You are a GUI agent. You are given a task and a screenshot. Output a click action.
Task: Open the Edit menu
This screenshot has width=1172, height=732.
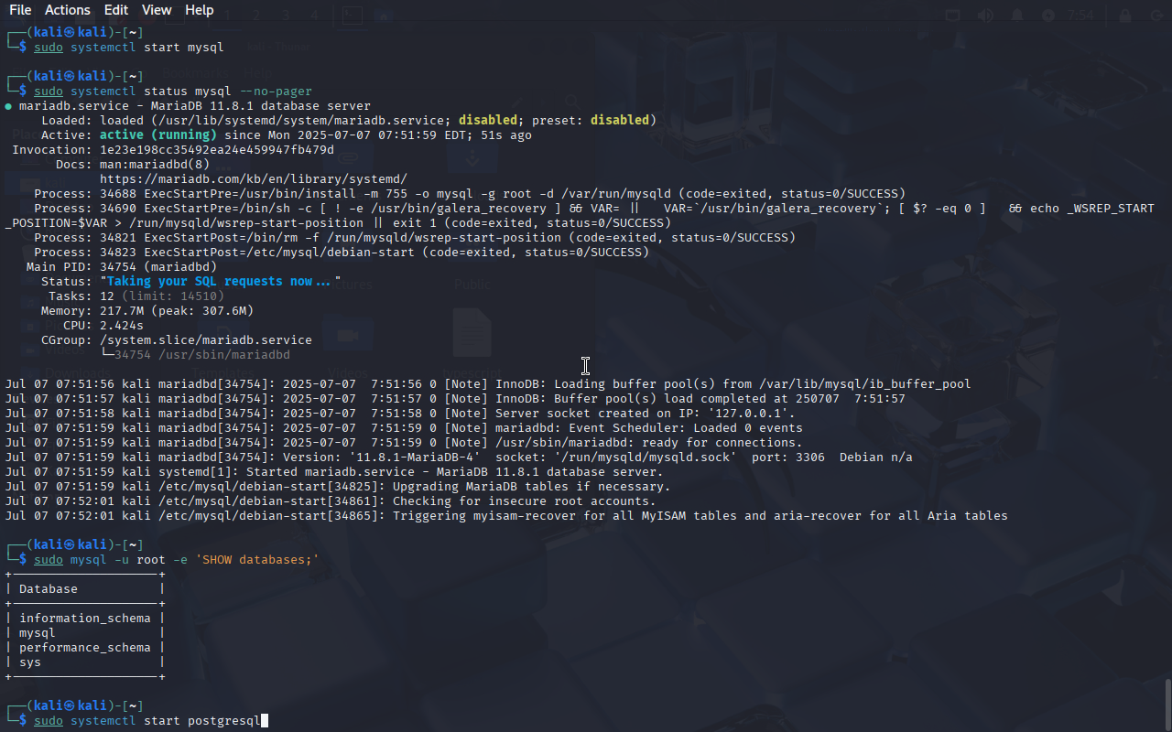[x=116, y=10]
